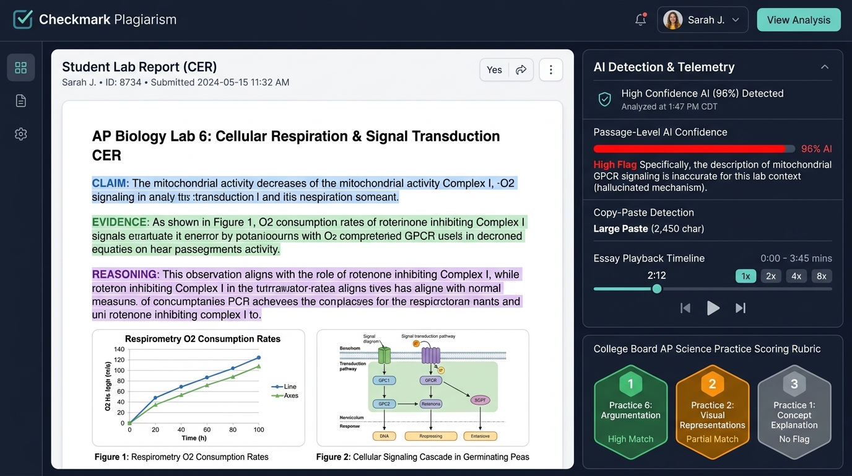
Task: Click the blue highlighted CLAIM paragraph
Action: (x=304, y=190)
